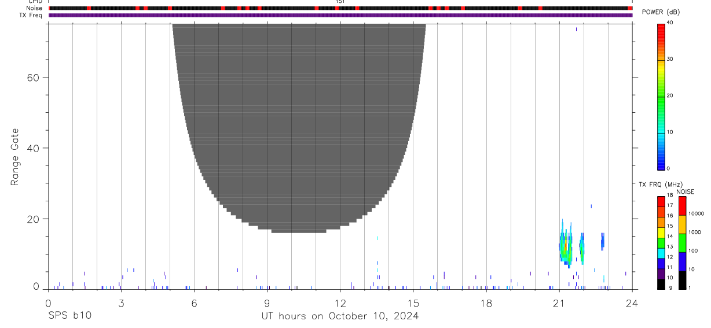711x328 pixels.
Task: Click the 9 label on the TX FRQ scale
Action: [670, 288]
